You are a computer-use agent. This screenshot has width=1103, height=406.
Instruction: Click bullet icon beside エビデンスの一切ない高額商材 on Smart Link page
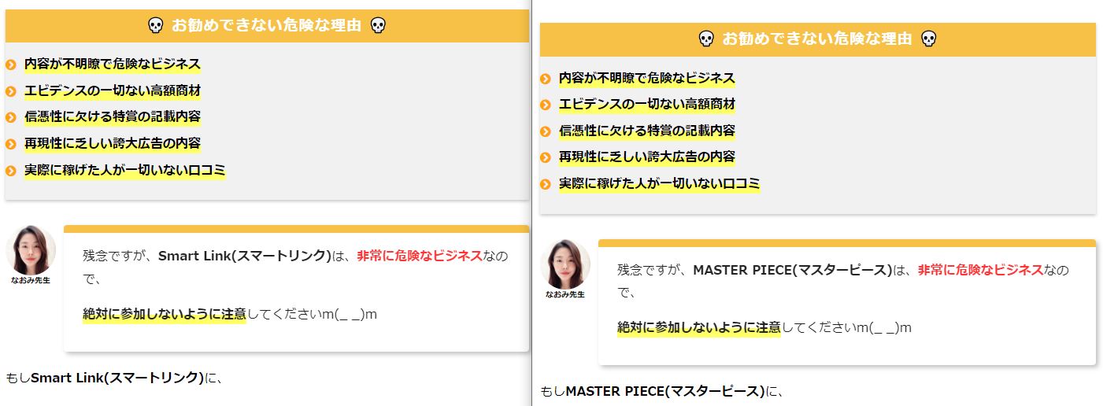[11, 91]
